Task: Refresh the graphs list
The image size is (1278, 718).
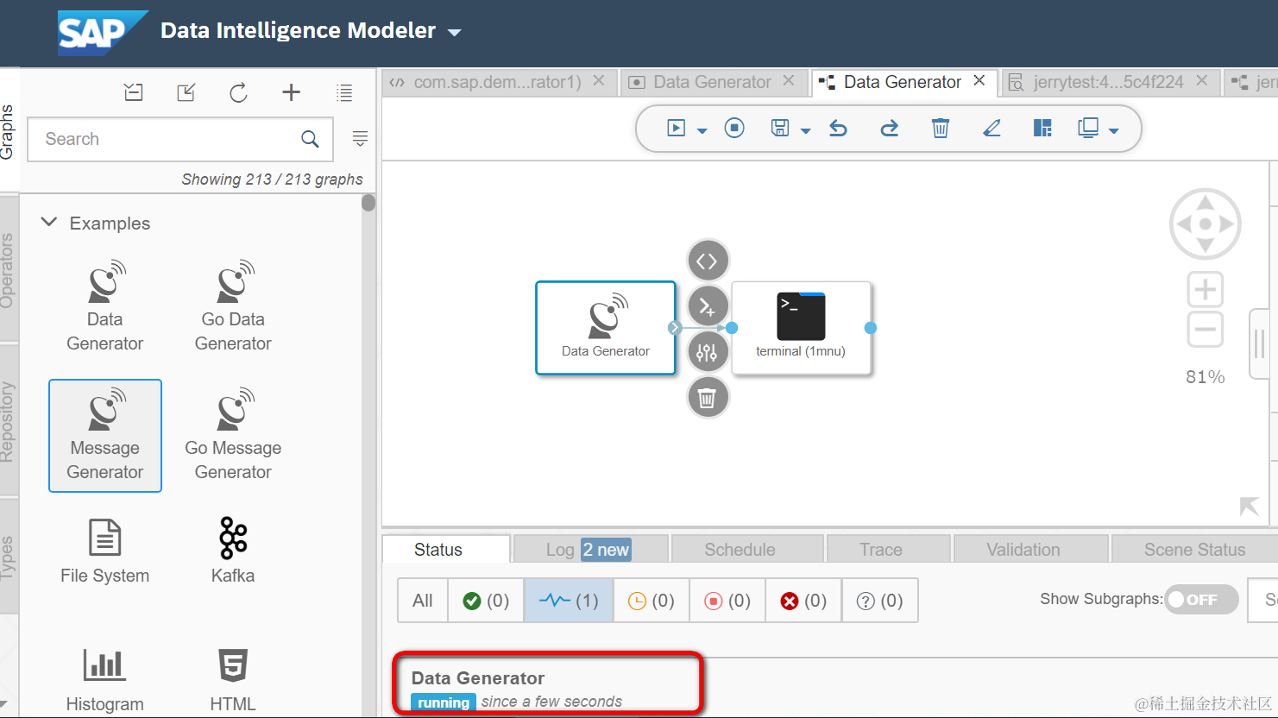Action: [x=238, y=92]
